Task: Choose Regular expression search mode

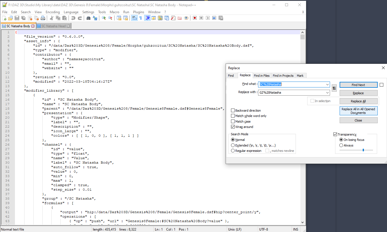Action: coord(233,151)
